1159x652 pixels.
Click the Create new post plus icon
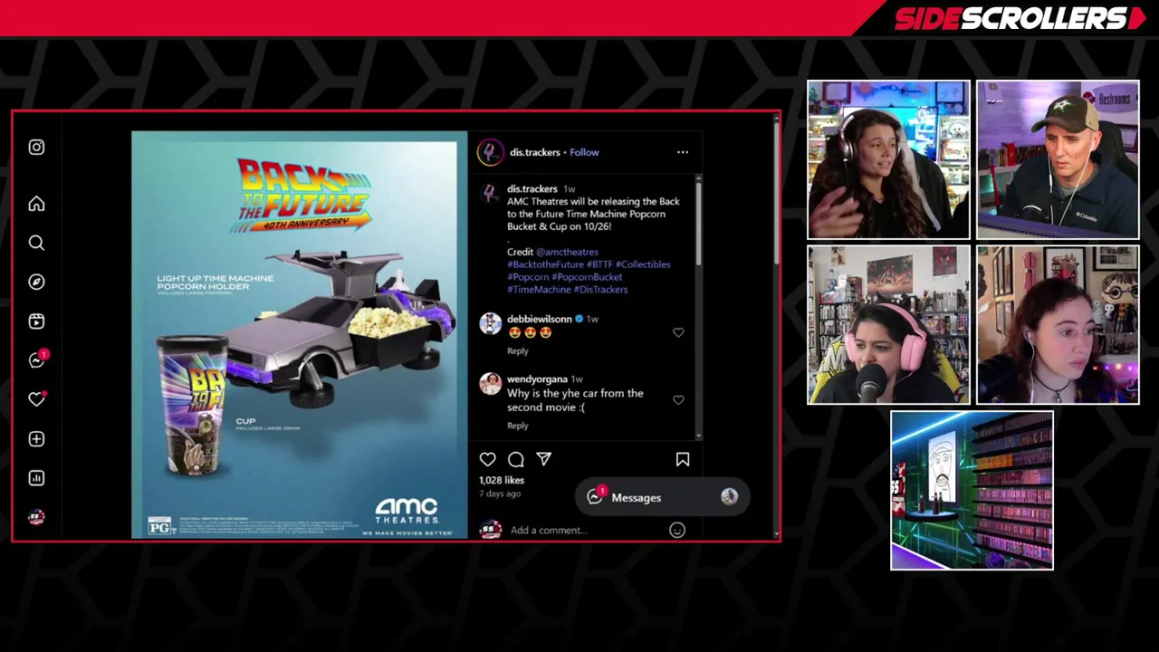tap(36, 438)
